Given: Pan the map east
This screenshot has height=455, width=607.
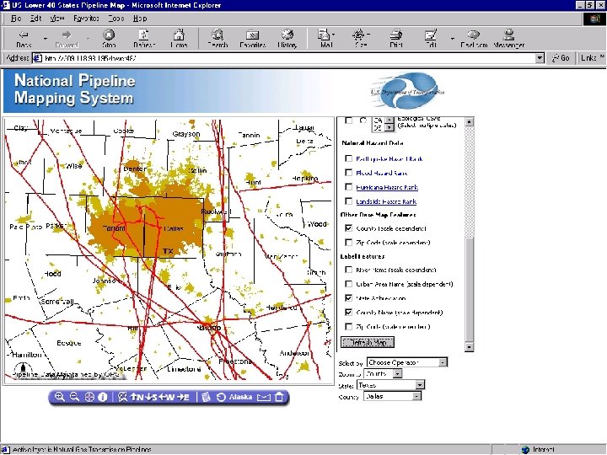Looking at the screenshot, I should 183,397.
